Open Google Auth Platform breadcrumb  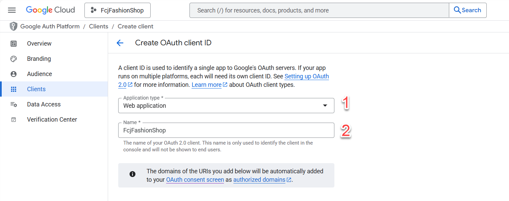point(50,26)
